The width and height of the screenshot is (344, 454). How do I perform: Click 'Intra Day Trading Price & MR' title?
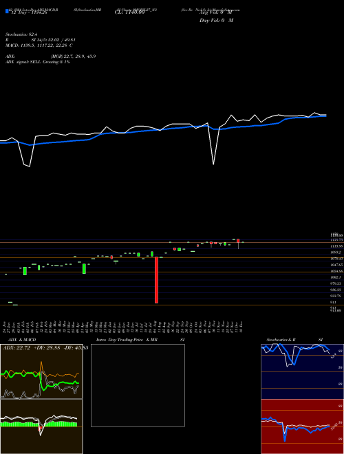127,340
